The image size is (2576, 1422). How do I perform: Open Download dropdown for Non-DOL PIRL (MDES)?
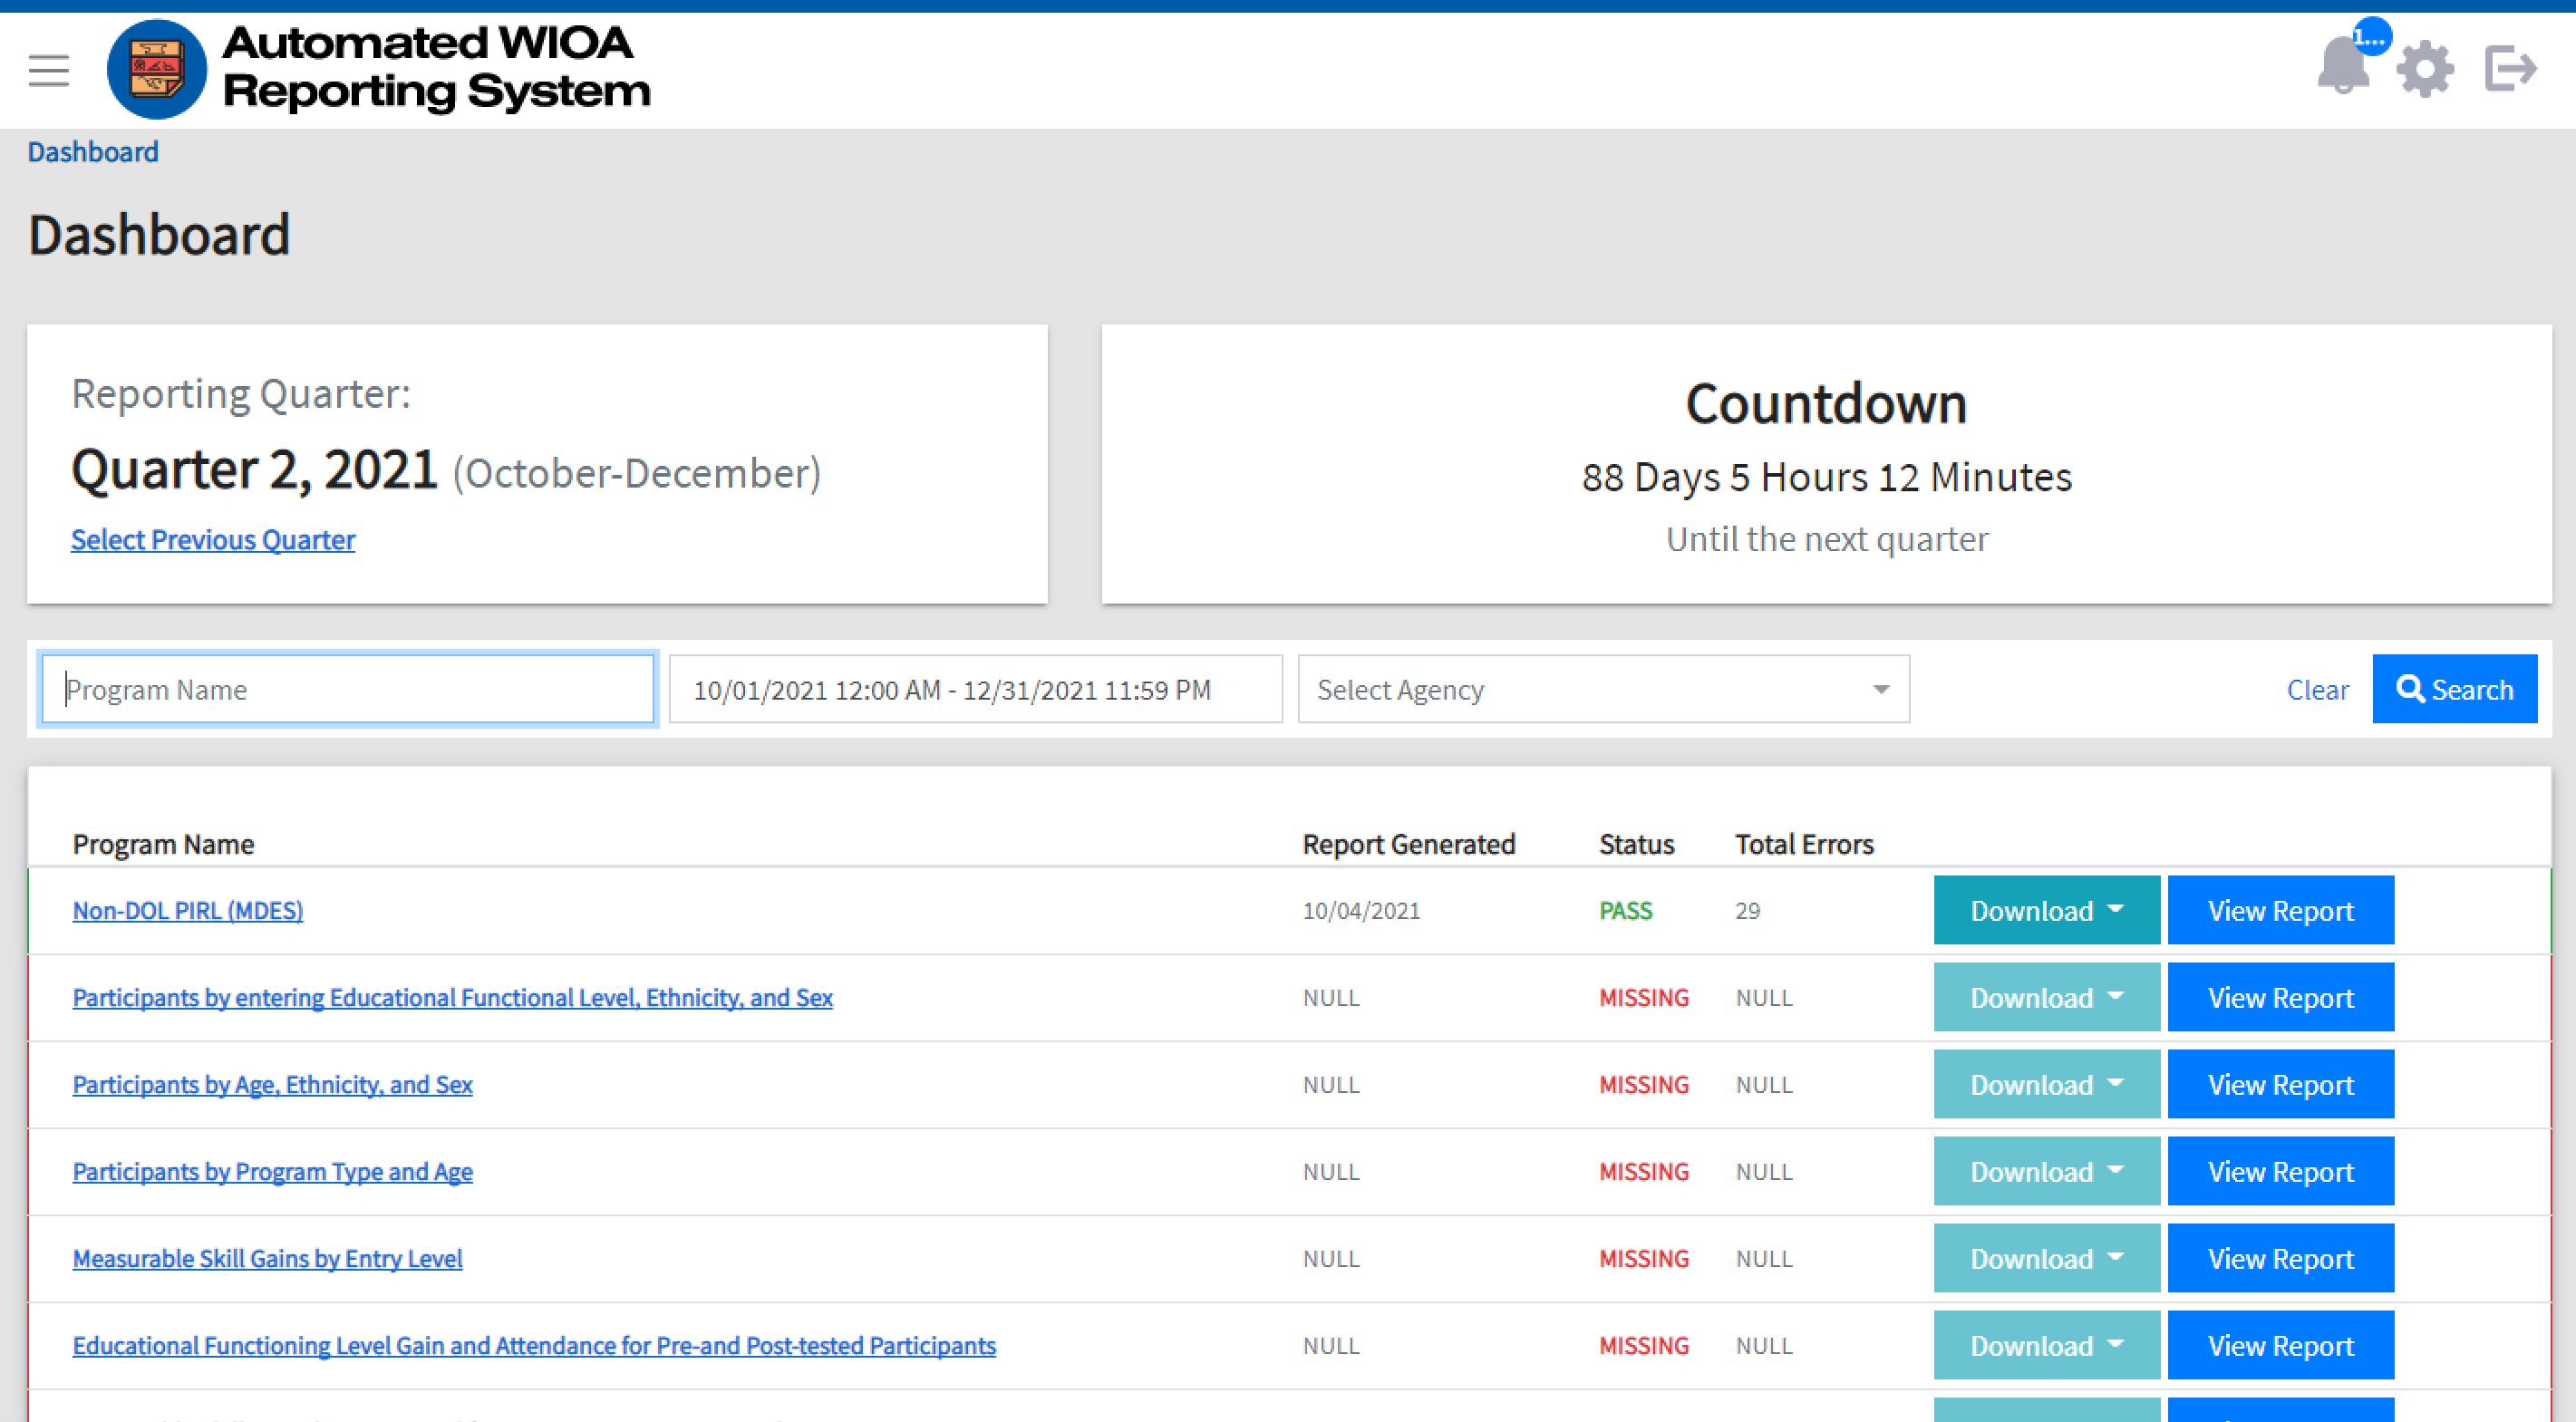[x=2046, y=910]
